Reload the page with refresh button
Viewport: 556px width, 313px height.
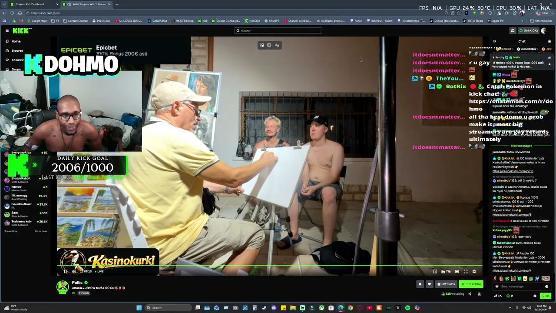(12, 13)
